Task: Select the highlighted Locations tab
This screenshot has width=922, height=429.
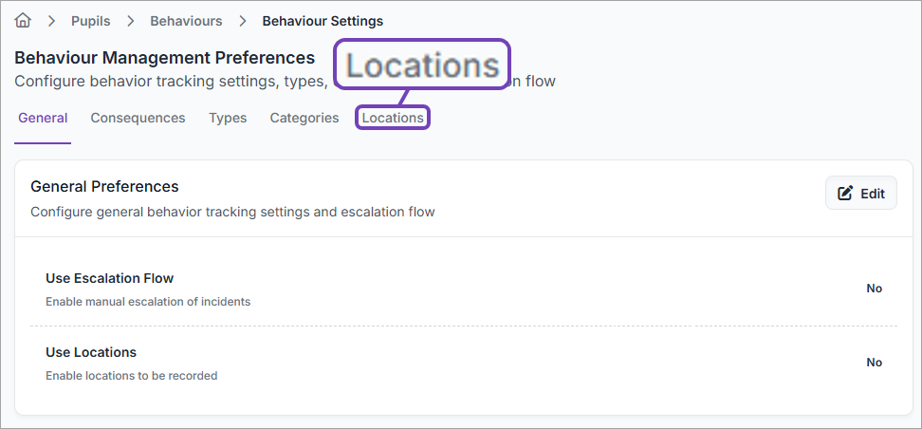Action: (393, 118)
